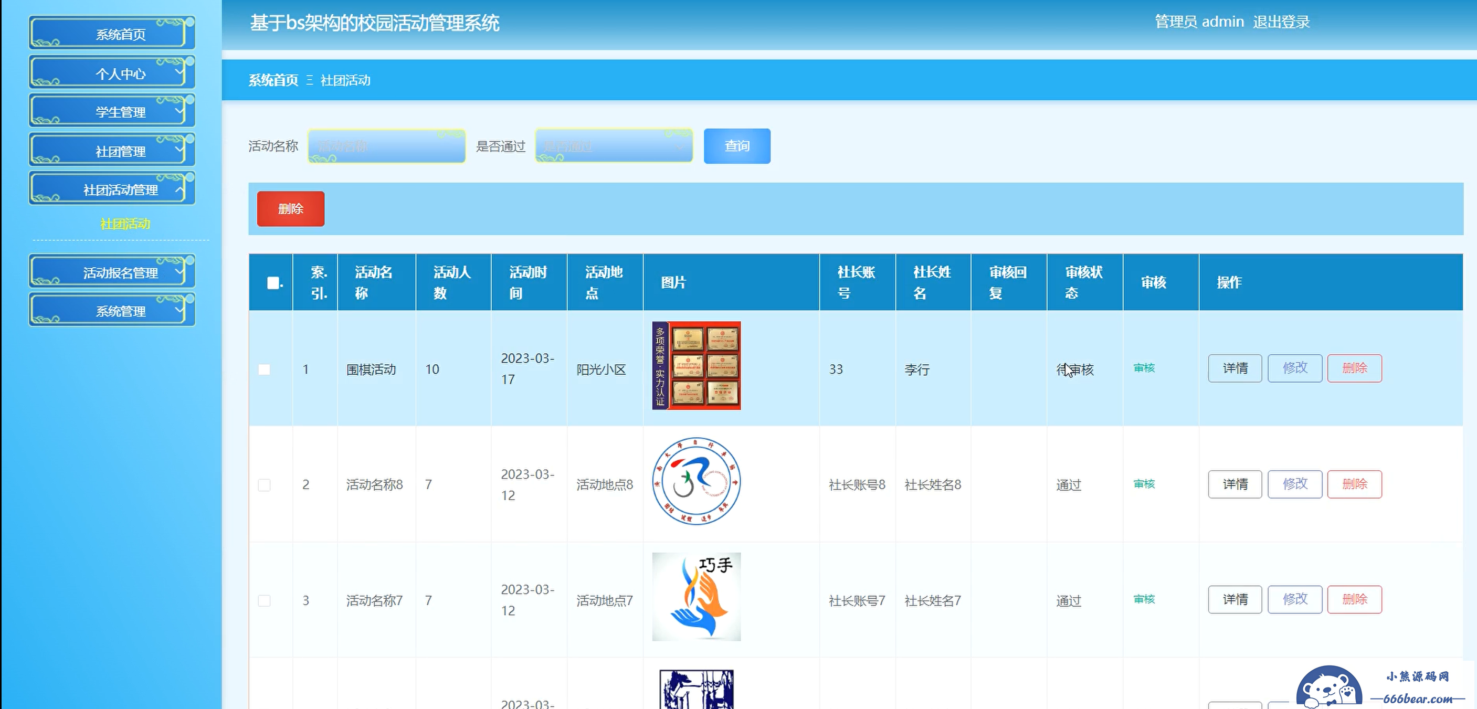Click 修改 for 活动名称7 row
1477x709 pixels.
pos(1295,599)
